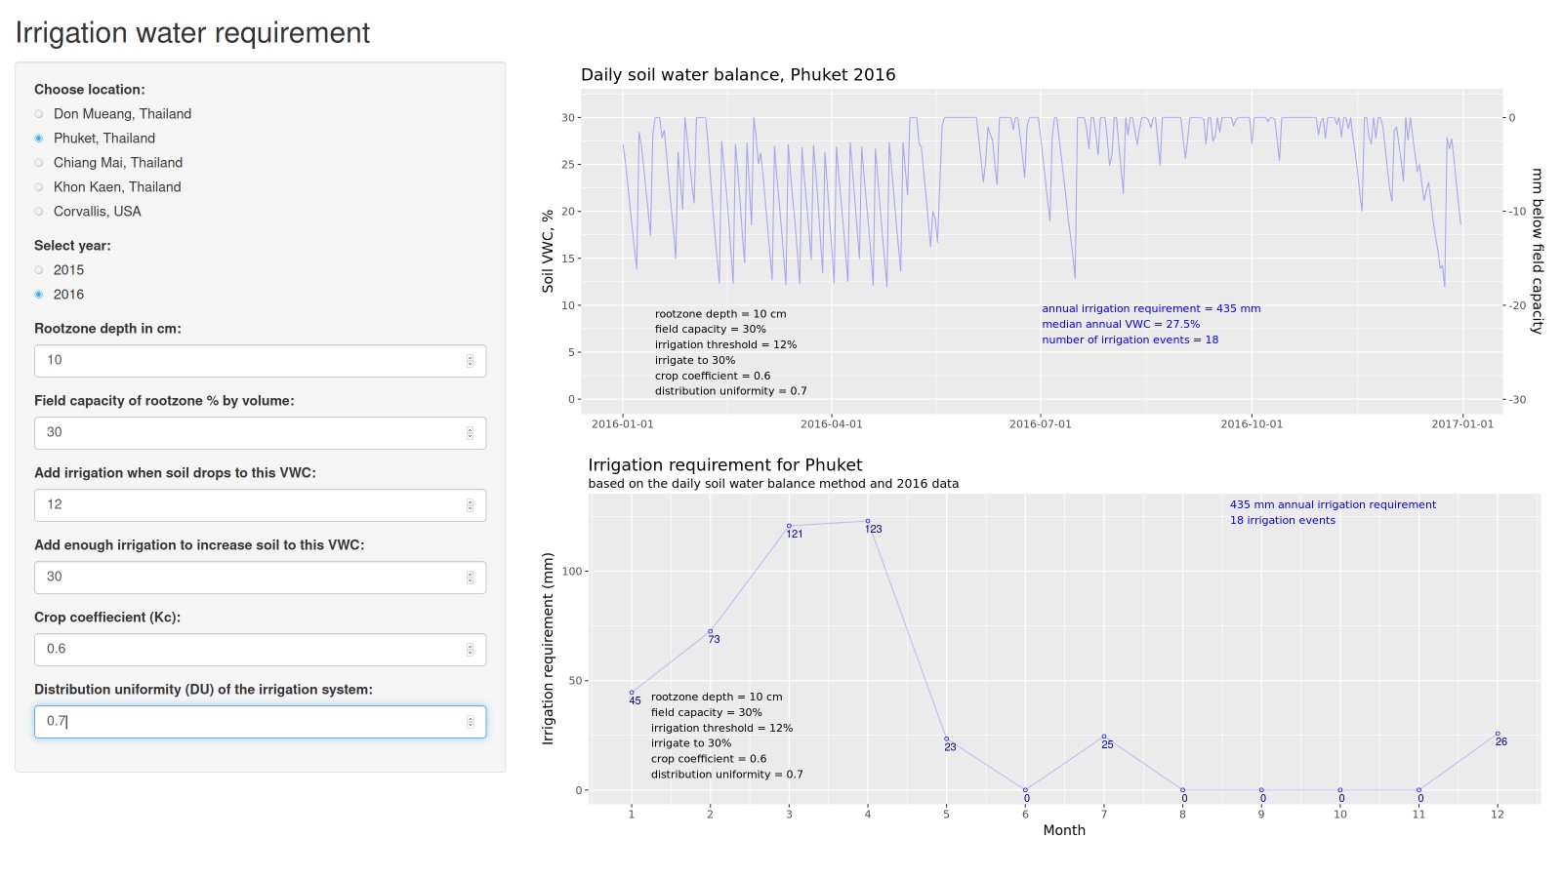
Task: Click the month 4 data point labeled 123
Action: click(868, 521)
